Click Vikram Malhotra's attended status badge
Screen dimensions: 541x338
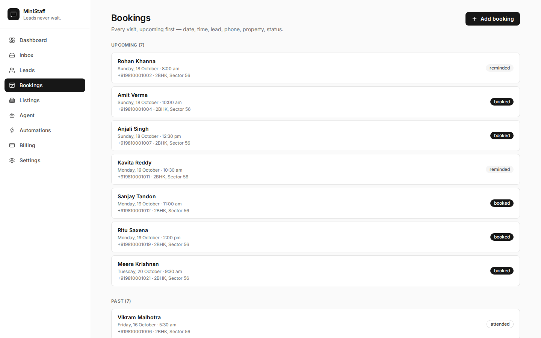click(x=500, y=324)
